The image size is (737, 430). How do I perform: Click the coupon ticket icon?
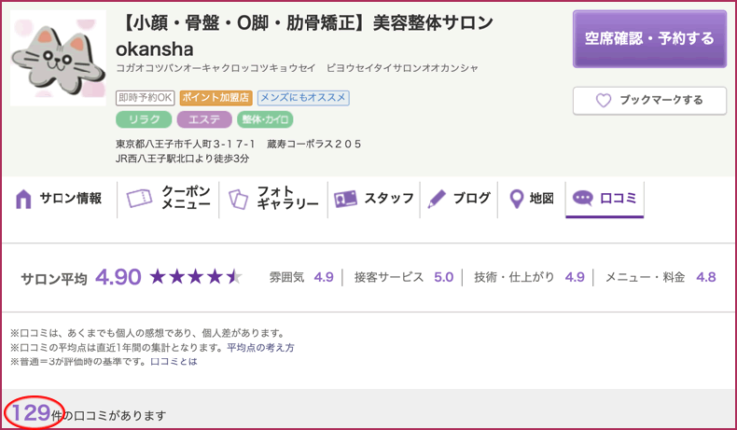[139, 199]
